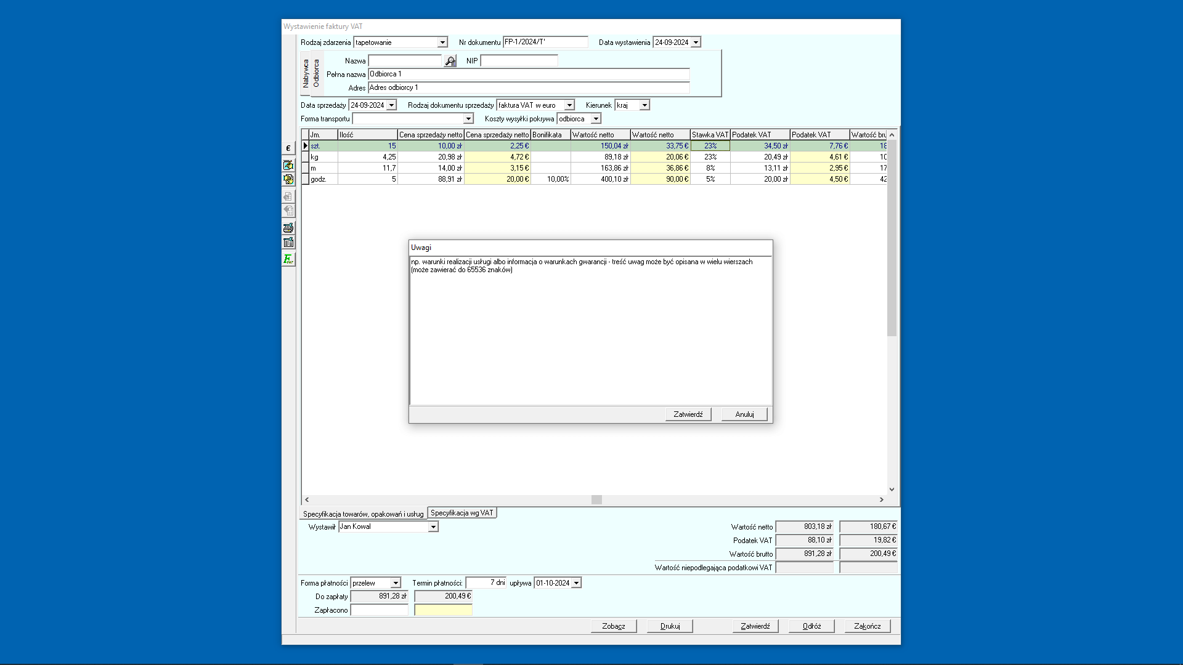Screen dimensions: 1183x665
Task: Click the hand holding documents icon
Action: 288,179
